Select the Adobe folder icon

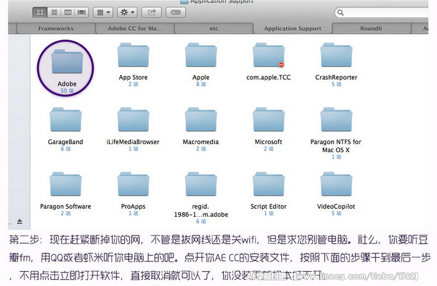[67, 62]
